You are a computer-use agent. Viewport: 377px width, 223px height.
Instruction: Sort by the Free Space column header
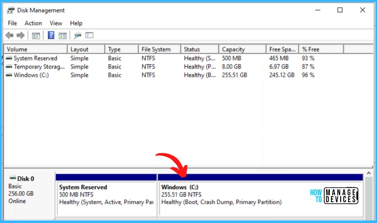282,49
